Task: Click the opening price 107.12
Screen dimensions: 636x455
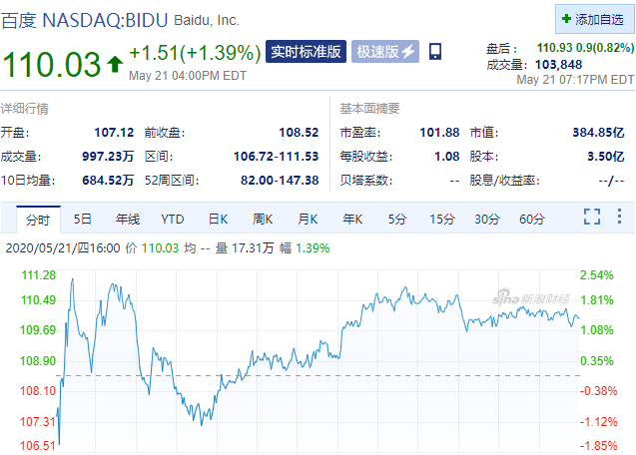Action: [114, 132]
